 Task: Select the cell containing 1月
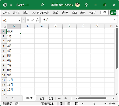(x=14, y=36)
